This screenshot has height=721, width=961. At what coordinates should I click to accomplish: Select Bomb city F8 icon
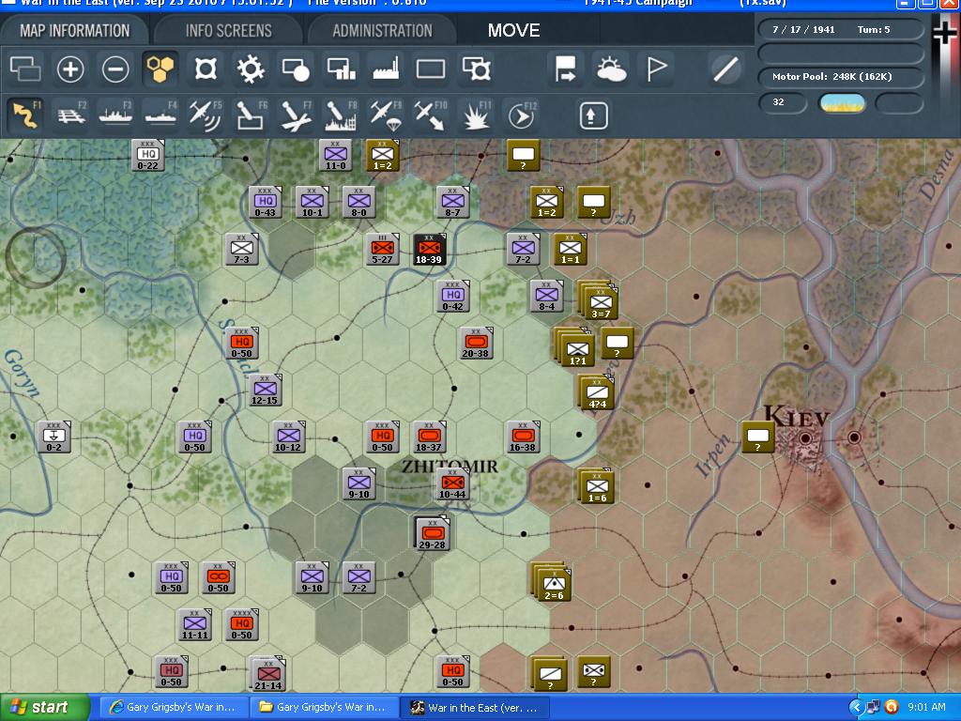point(340,115)
